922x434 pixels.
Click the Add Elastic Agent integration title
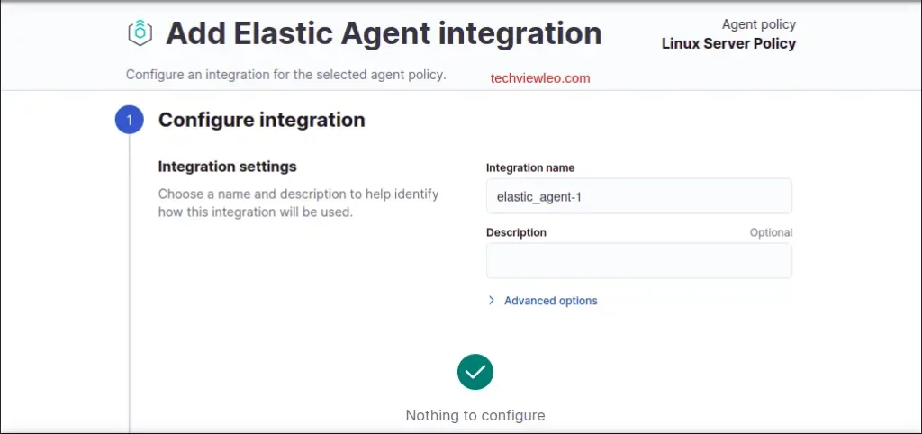(x=384, y=33)
